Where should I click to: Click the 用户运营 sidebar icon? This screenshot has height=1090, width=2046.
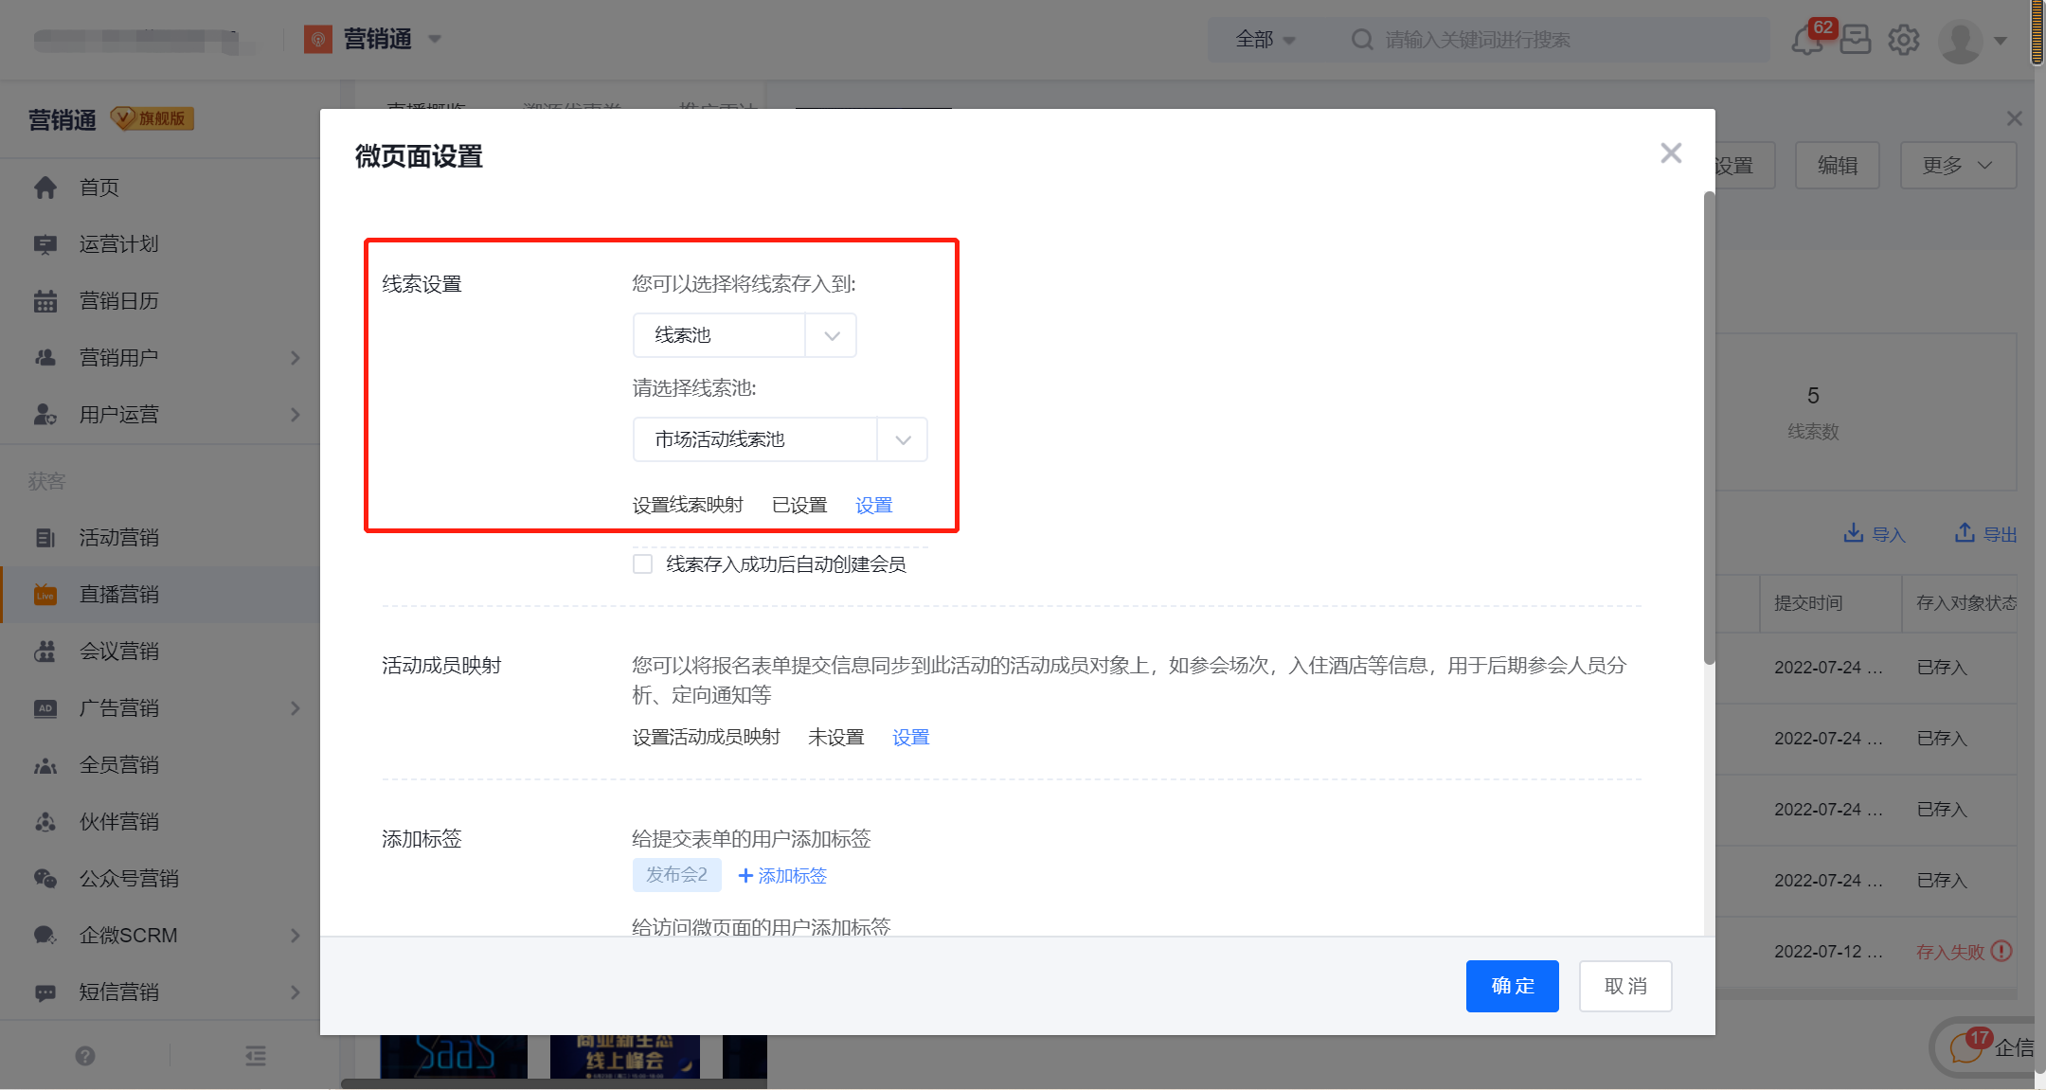pos(45,415)
